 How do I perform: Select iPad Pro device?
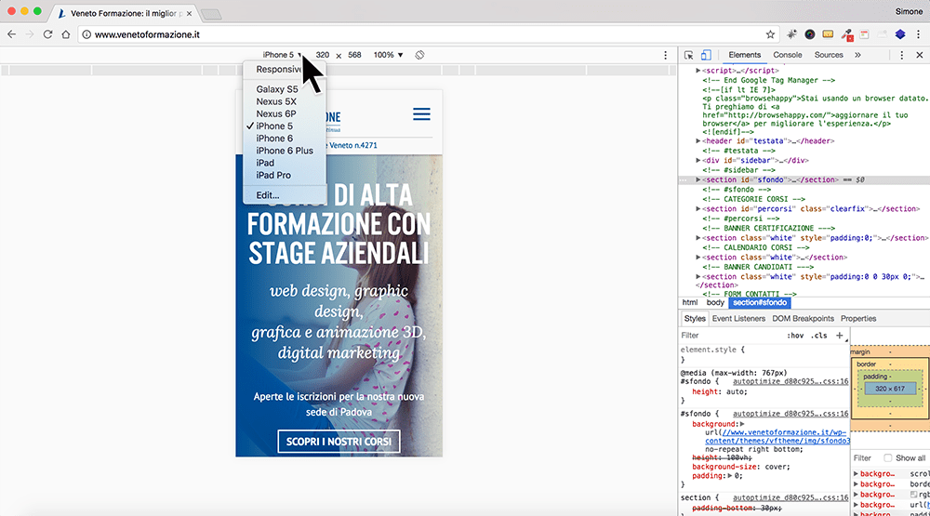[x=273, y=175]
